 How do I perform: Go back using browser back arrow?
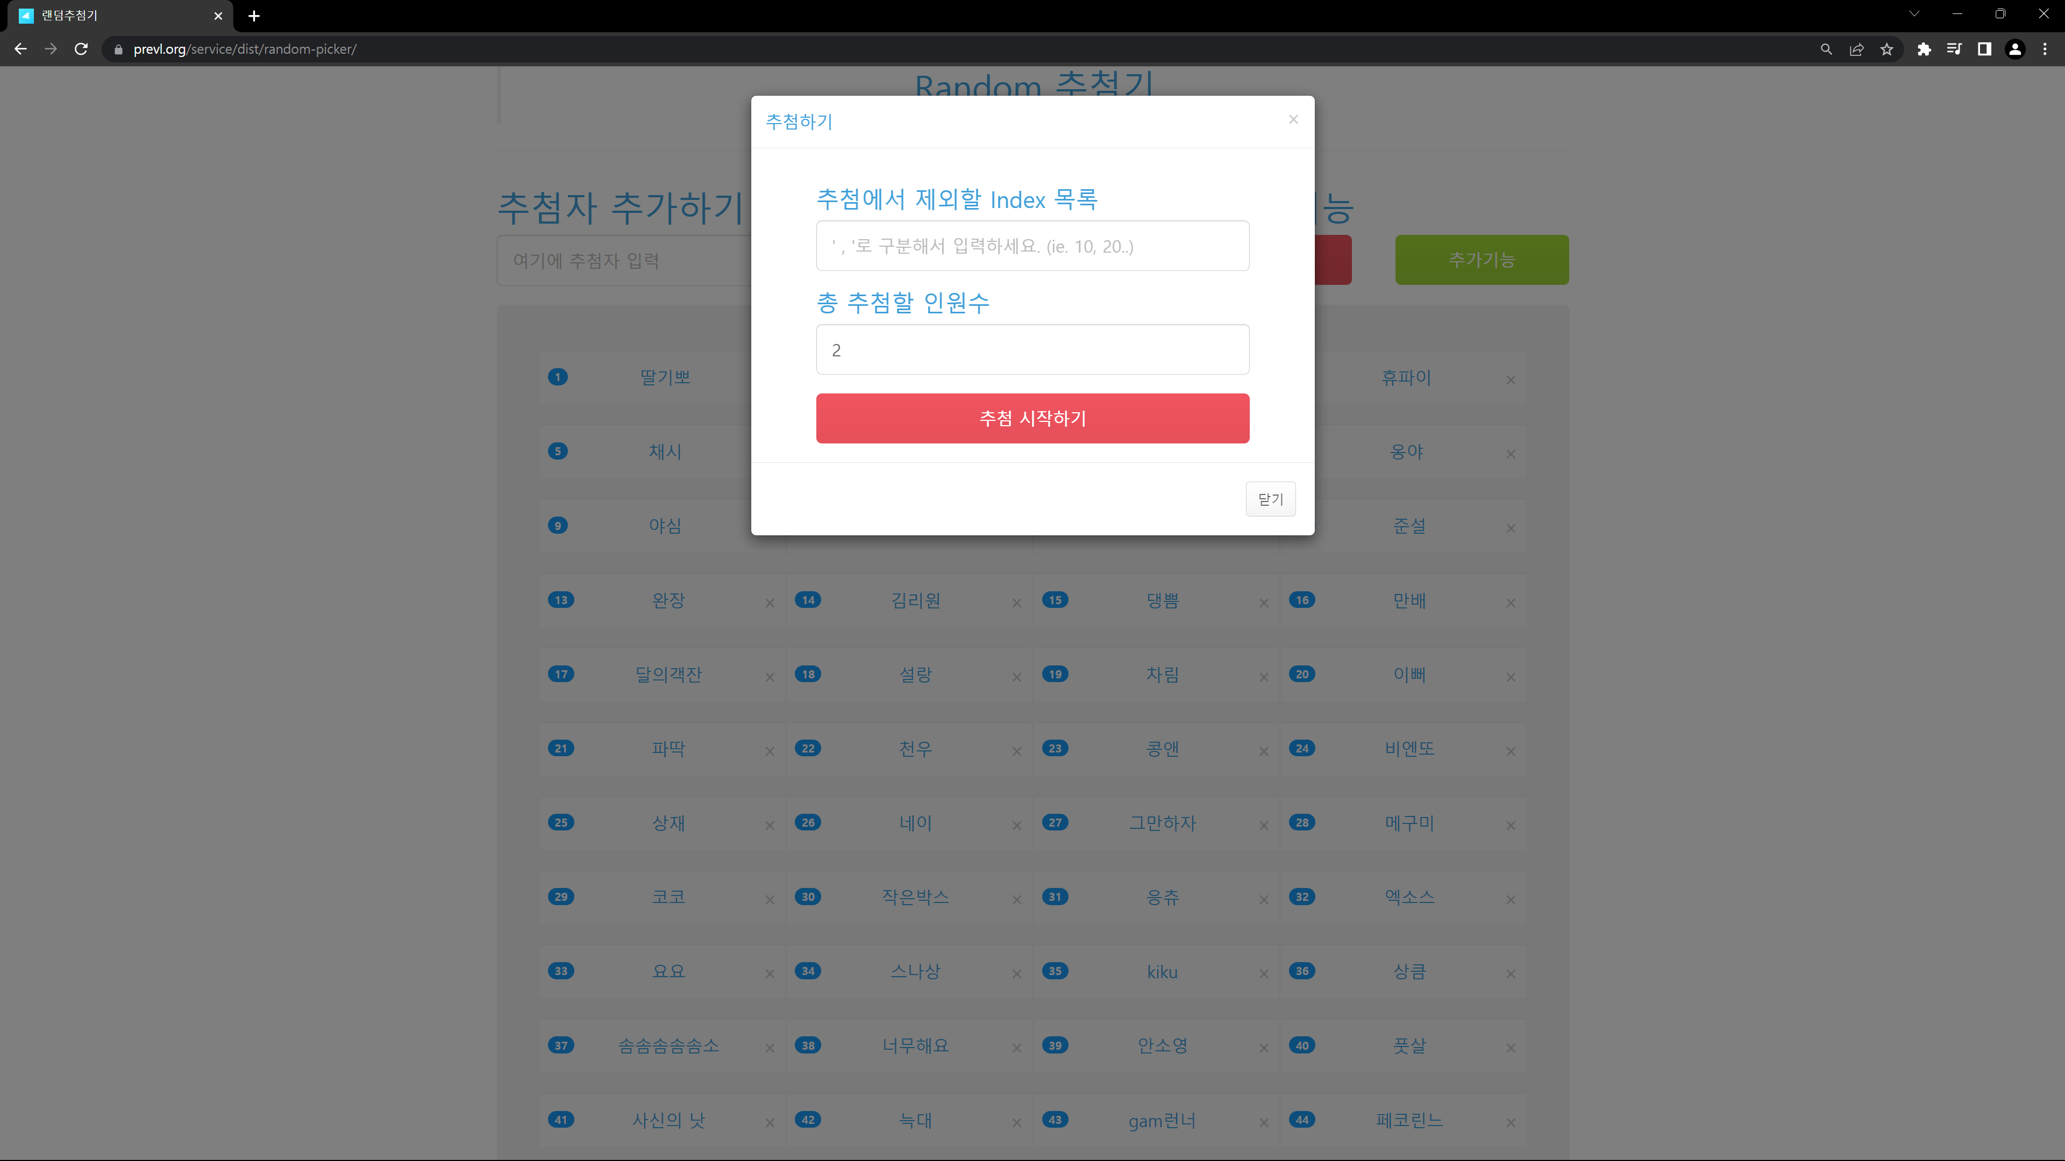click(x=21, y=49)
